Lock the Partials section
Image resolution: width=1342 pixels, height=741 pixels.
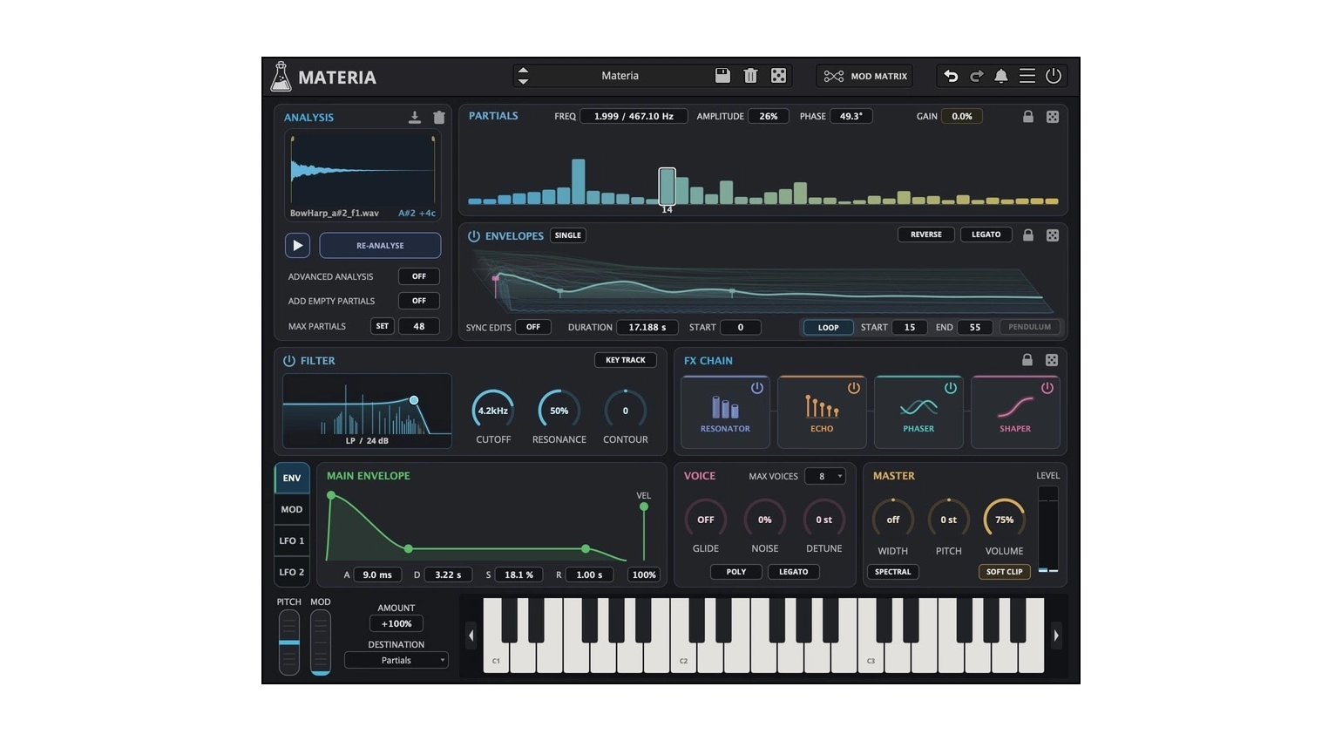[x=1028, y=116]
